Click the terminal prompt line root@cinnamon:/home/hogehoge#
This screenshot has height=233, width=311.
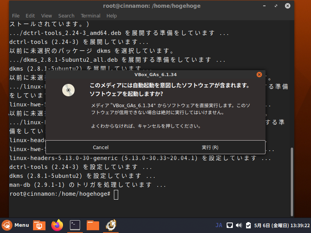click(x=60, y=194)
